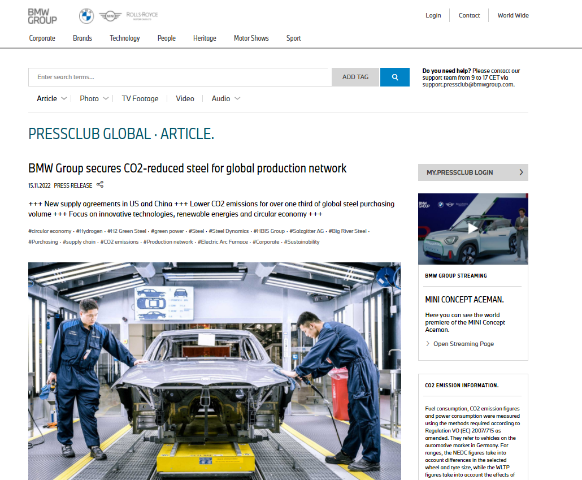Viewport: 582px width, 480px height.
Task: Select the TV Footage filter
Action: 140,98
